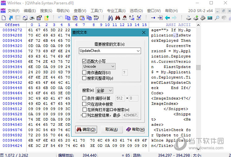Enable 列出搜索结果 checkbox
The image size is (231, 157).
coord(84,115)
